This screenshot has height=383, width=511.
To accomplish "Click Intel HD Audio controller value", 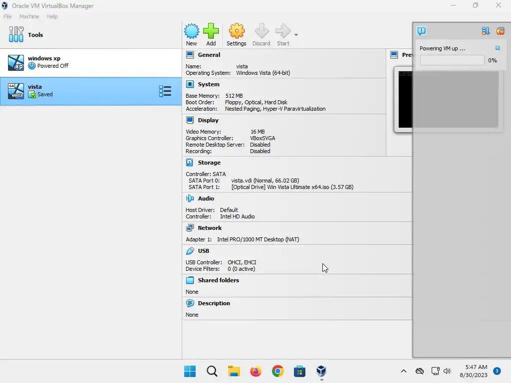I will (237, 216).
